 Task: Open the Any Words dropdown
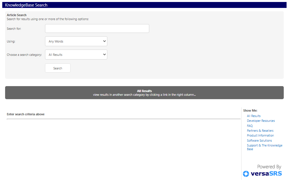(x=76, y=41)
